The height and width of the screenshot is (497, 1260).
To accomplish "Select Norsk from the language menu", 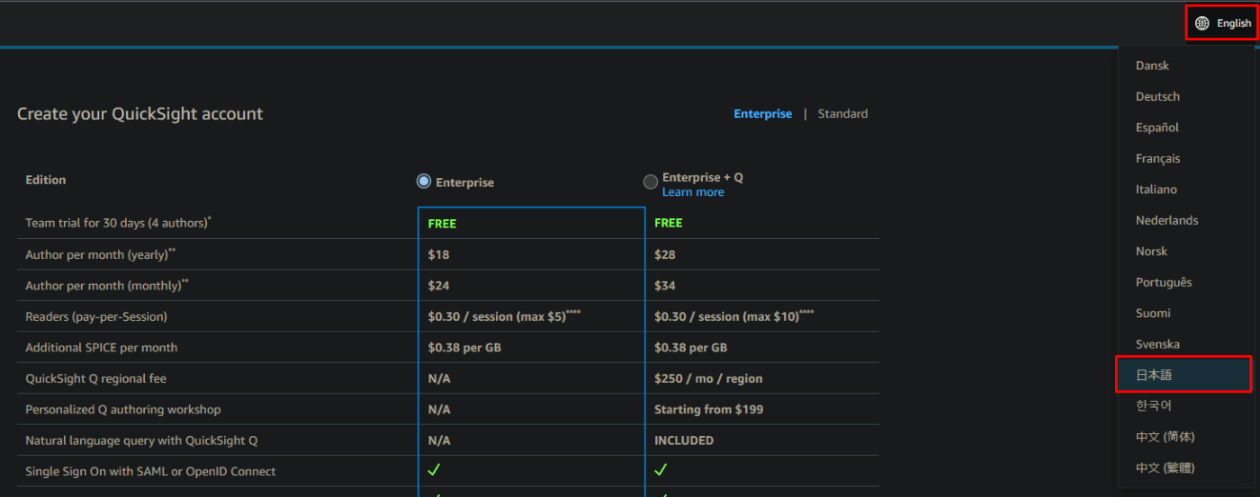I will tap(1151, 252).
